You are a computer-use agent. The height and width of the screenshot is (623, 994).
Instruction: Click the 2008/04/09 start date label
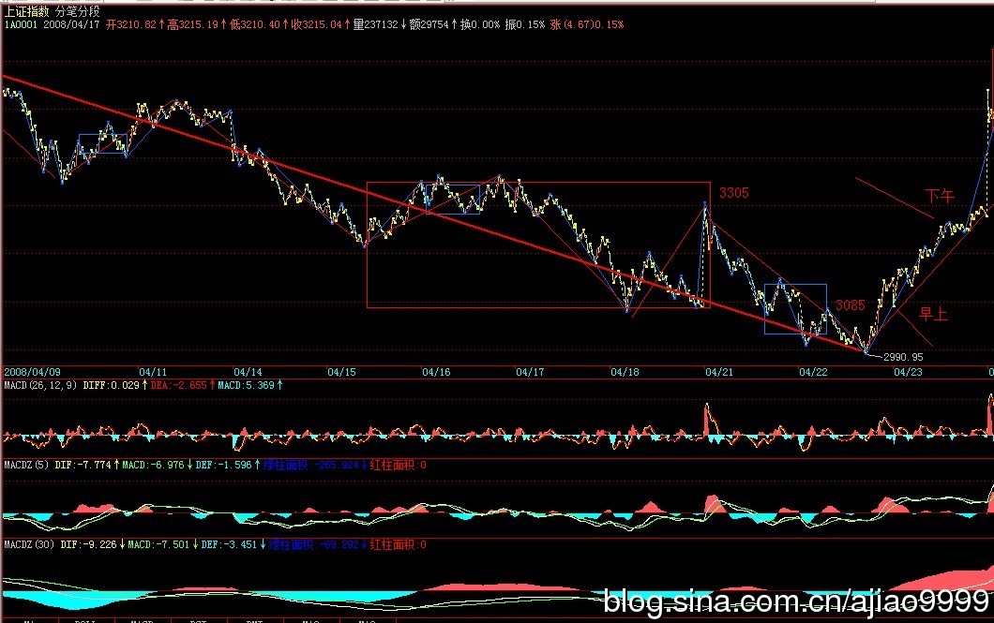tap(31, 372)
